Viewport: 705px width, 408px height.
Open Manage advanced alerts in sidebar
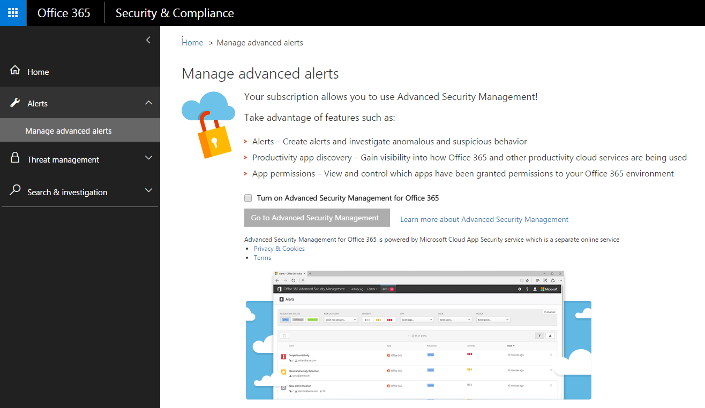point(69,130)
